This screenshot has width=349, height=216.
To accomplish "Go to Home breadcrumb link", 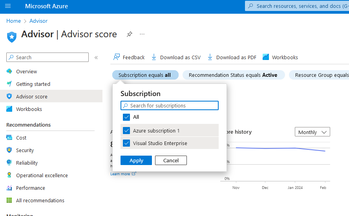I will tap(14, 21).
